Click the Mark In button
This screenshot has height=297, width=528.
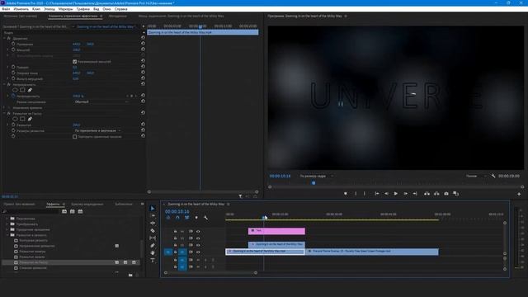click(356, 194)
